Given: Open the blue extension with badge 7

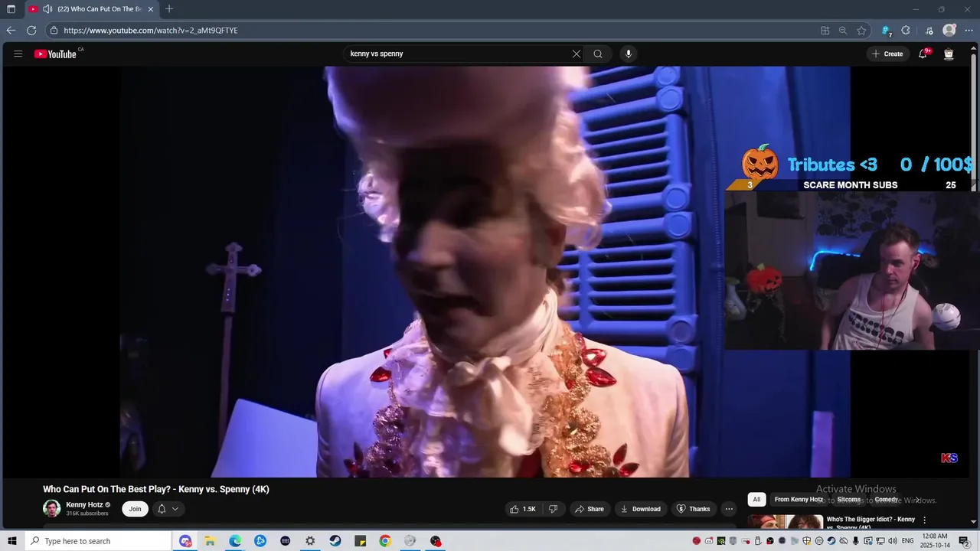Looking at the screenshot, I should (886, 31).
